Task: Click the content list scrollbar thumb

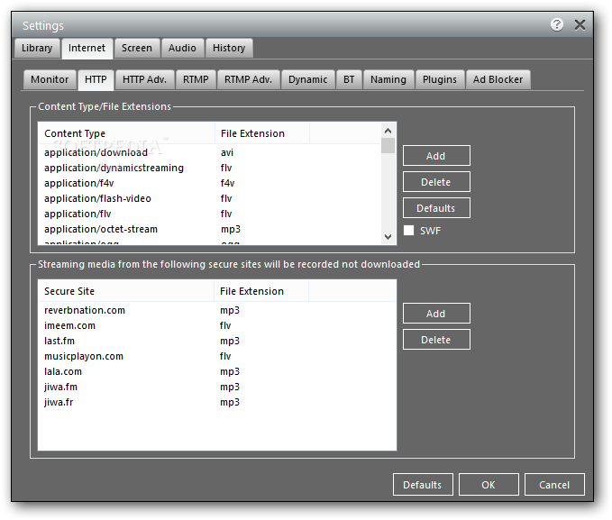Action: pos(388,145)
